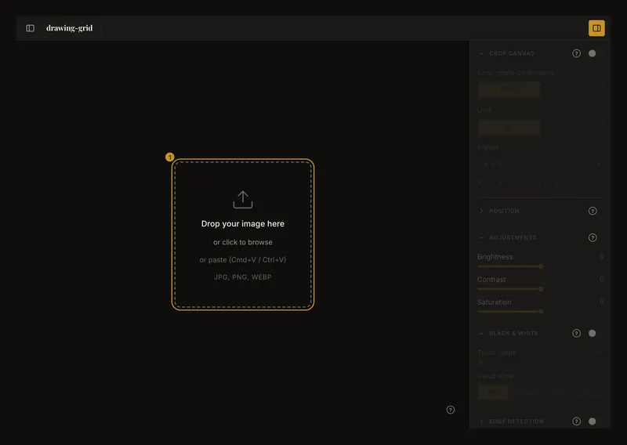Click the Saturation label

[x=495, y=302]
